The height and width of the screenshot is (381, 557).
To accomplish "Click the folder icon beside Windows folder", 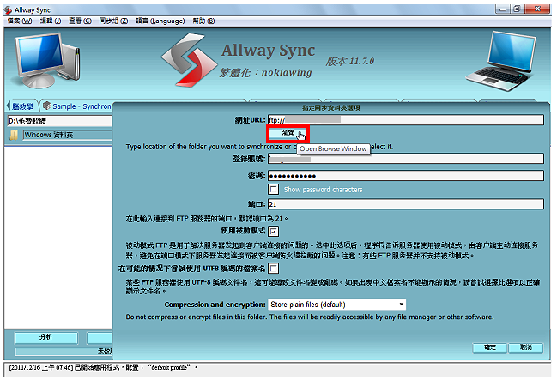I will 14,135.
